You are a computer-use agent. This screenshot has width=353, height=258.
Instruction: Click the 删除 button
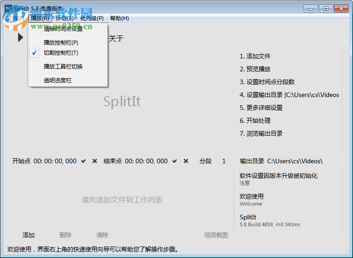pos(65,235)
